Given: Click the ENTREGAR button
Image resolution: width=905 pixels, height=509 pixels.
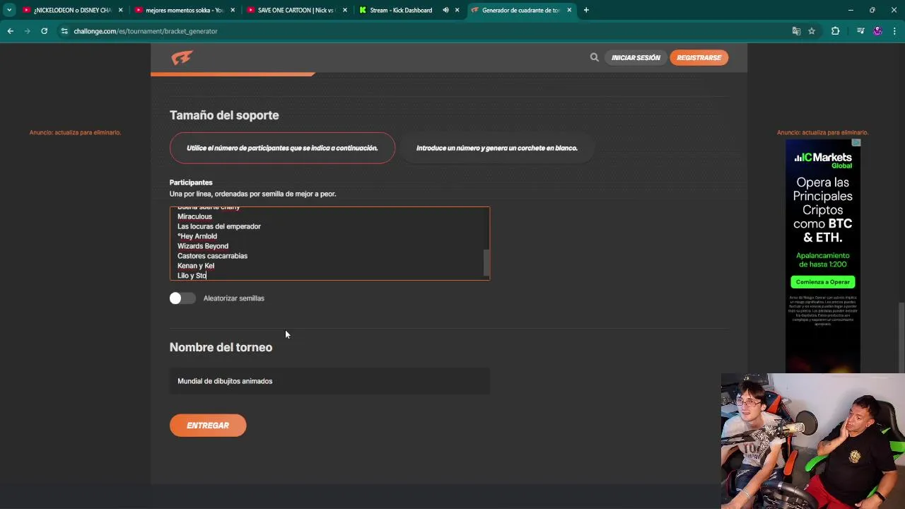Looking at the screenshot, I should click(x=208, y=426).
